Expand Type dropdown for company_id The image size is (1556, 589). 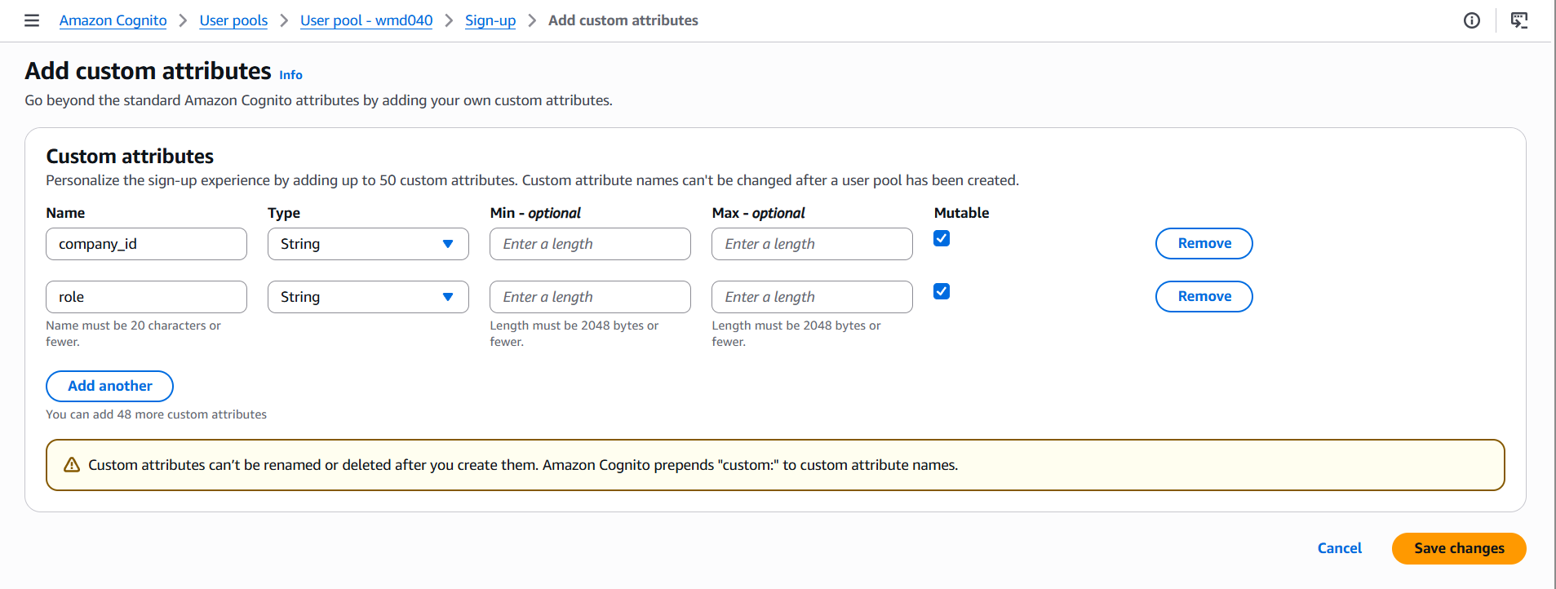click(x=368, y=244)
